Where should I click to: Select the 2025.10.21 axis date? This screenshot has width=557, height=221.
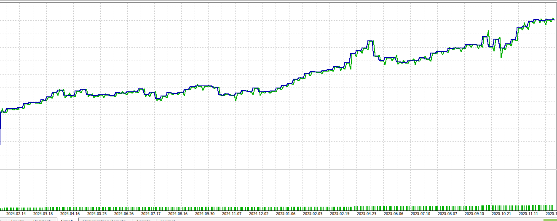coord(501,214)
